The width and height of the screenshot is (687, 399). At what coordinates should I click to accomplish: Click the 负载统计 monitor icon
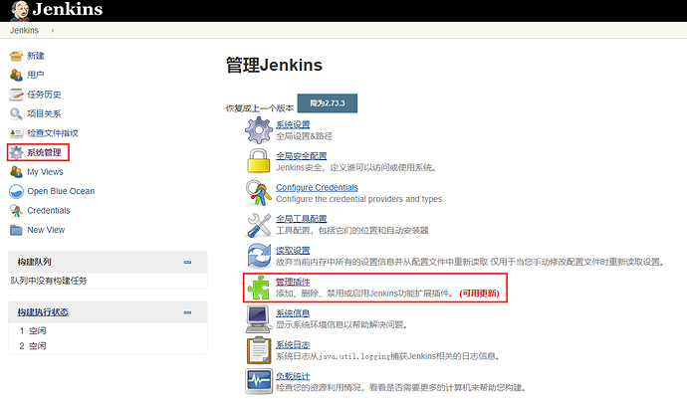[259, 381]
